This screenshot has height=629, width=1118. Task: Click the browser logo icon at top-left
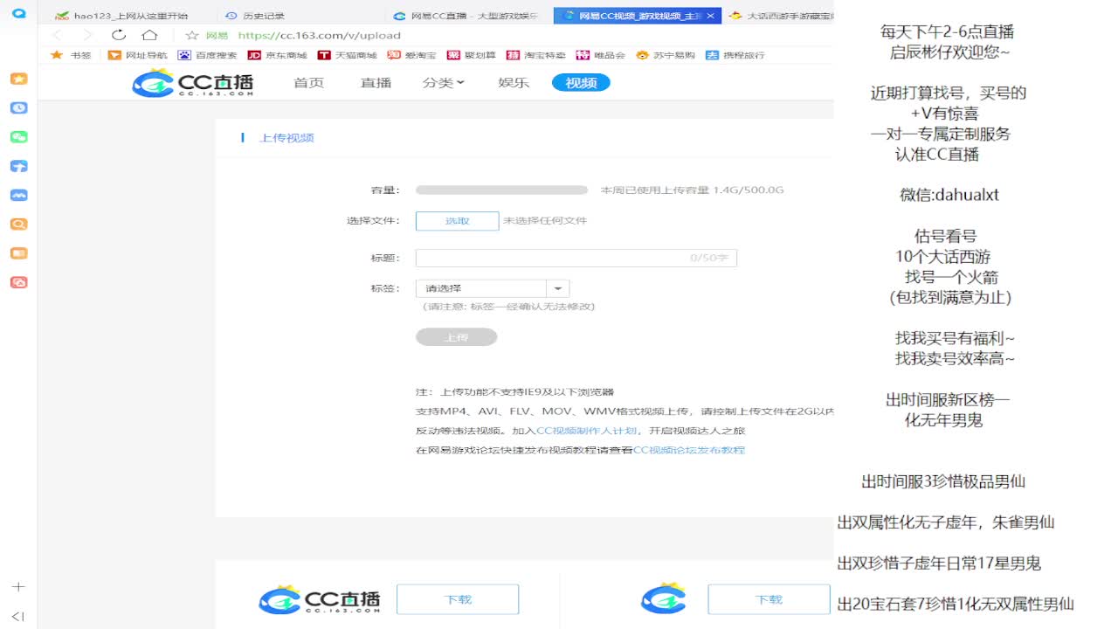18,15
